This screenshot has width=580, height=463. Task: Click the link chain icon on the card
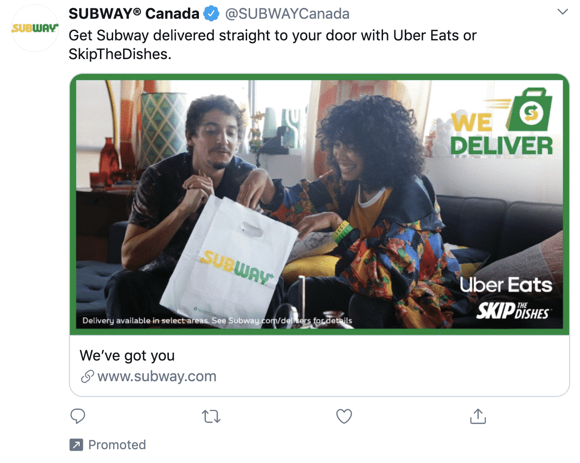pyautogui.click(x=87, y=376)
